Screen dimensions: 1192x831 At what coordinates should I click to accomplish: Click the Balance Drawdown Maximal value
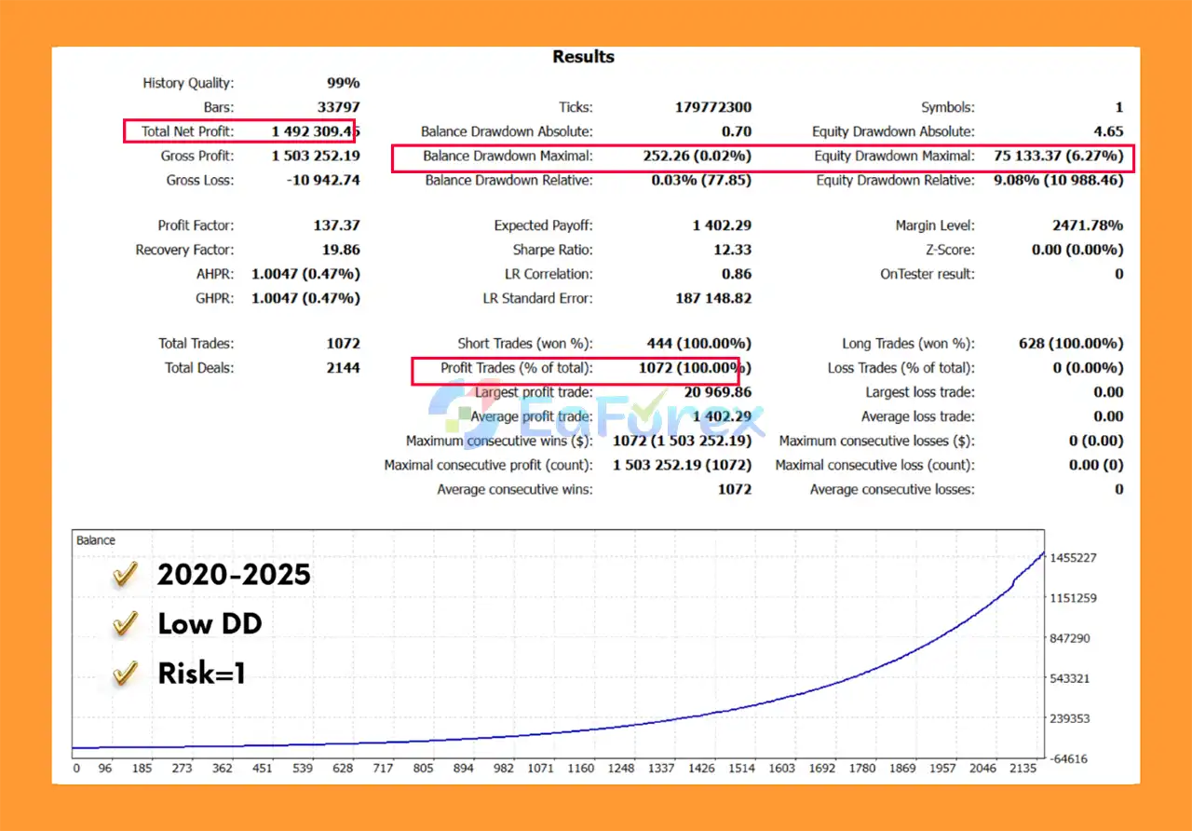[697, 157]
